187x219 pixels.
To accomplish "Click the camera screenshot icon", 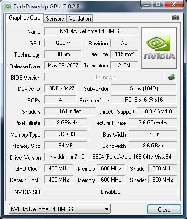I will click(x=175, y=18).
